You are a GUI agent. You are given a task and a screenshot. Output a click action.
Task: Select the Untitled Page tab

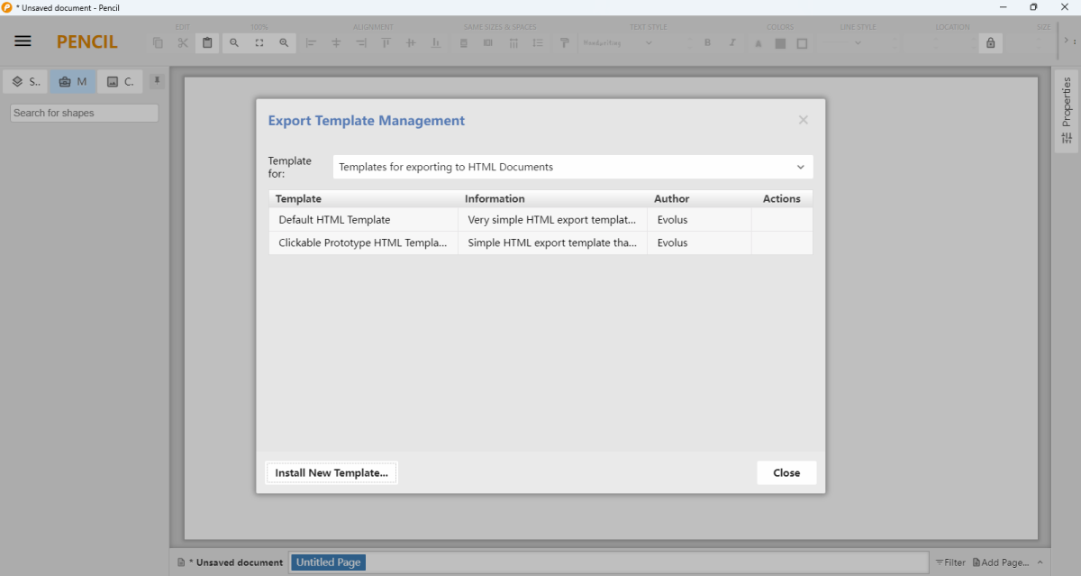coord(328,562)
